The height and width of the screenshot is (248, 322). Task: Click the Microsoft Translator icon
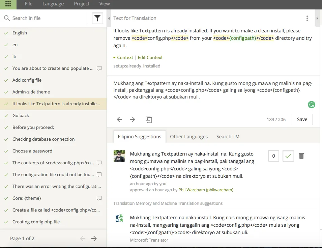click(x=119, y=218)
